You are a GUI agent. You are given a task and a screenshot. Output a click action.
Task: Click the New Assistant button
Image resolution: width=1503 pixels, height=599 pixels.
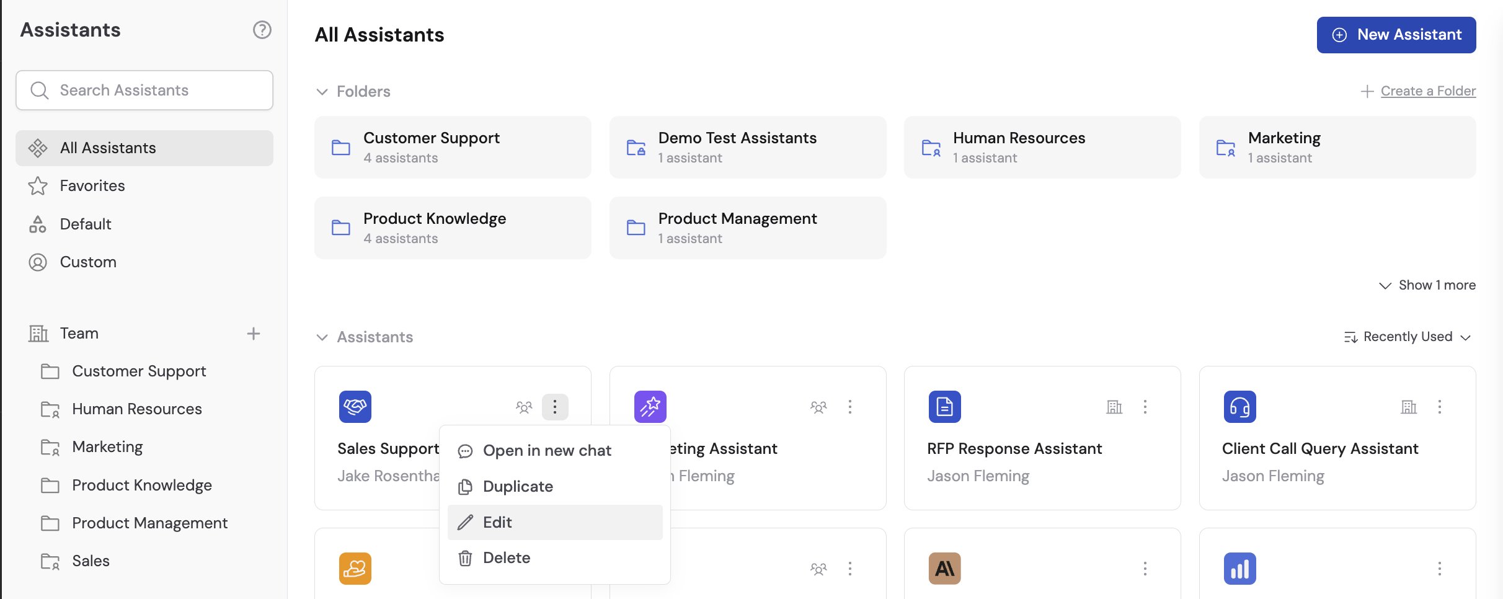pos(1396,35)
